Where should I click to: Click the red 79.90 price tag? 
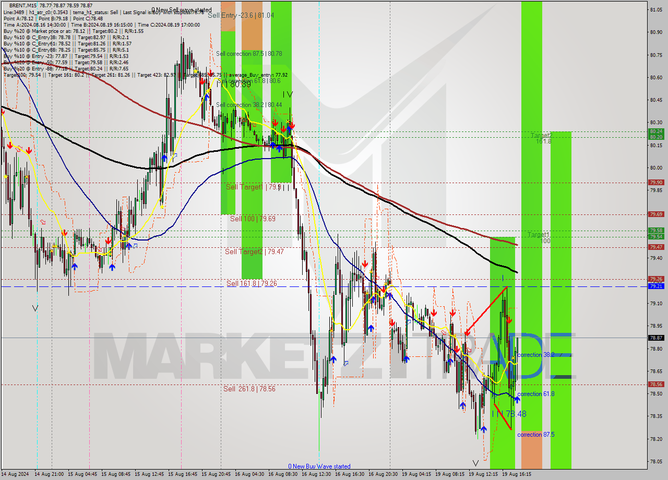tap(656, 183)
